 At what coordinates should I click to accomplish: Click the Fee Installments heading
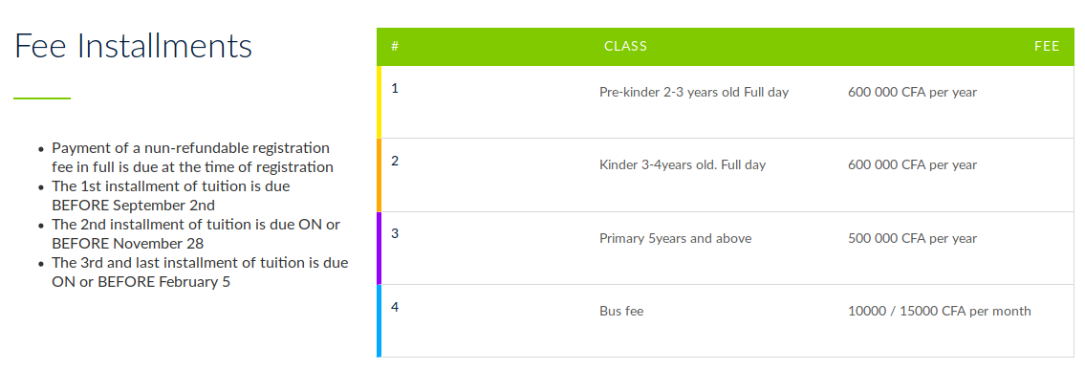coord(133,46)
